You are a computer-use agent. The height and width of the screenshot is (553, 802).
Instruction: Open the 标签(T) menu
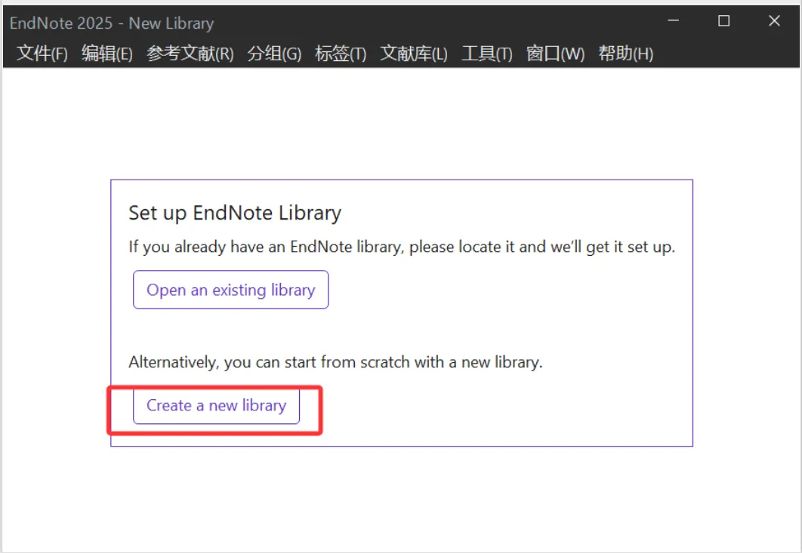click(x=341, y=53)
